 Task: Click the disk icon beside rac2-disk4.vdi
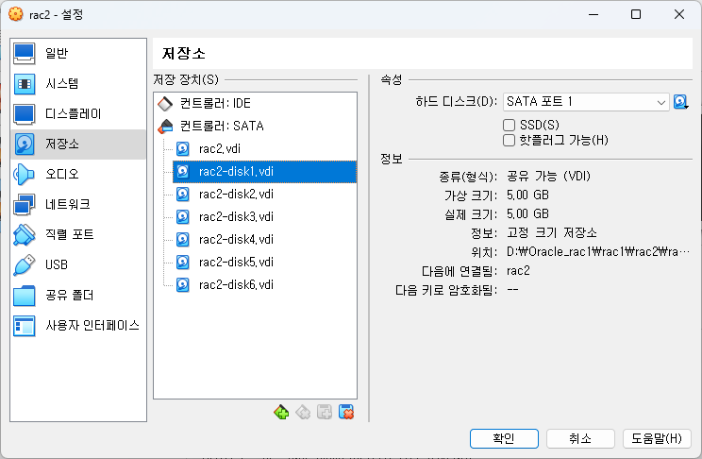[183, 239]
